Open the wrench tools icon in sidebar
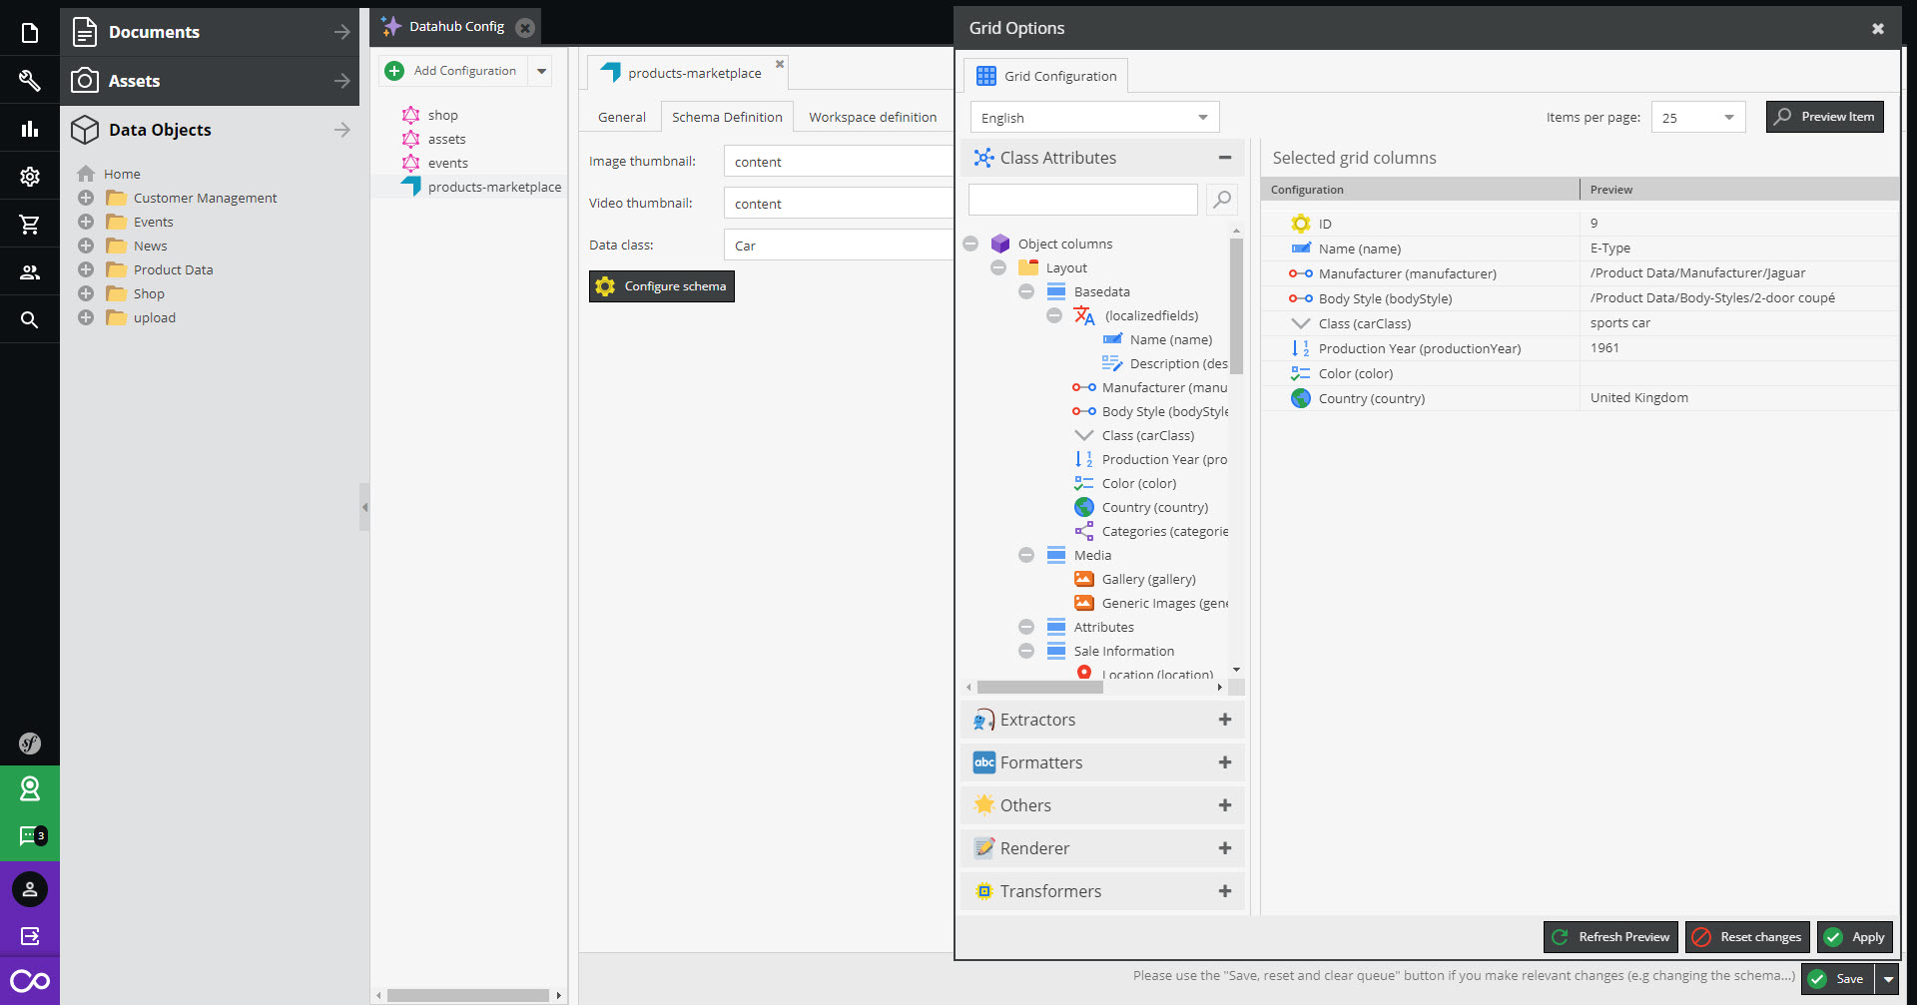Image resolution: width=1917 pixels, height=1005 pixels. pyautogui.click(x=30, y=81)
